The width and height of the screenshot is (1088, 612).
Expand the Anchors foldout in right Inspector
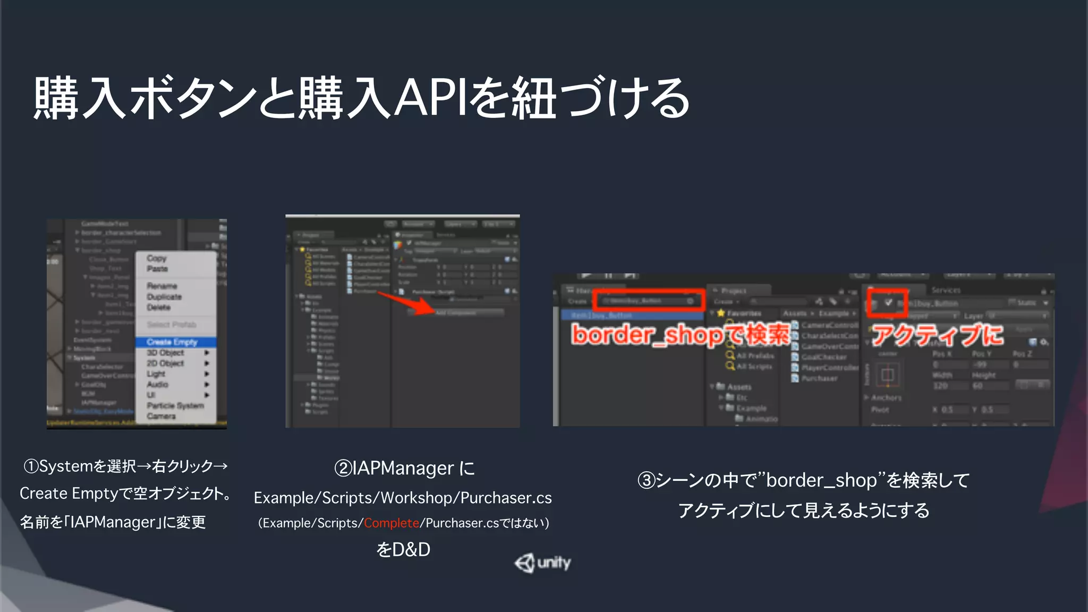point(866,397)
